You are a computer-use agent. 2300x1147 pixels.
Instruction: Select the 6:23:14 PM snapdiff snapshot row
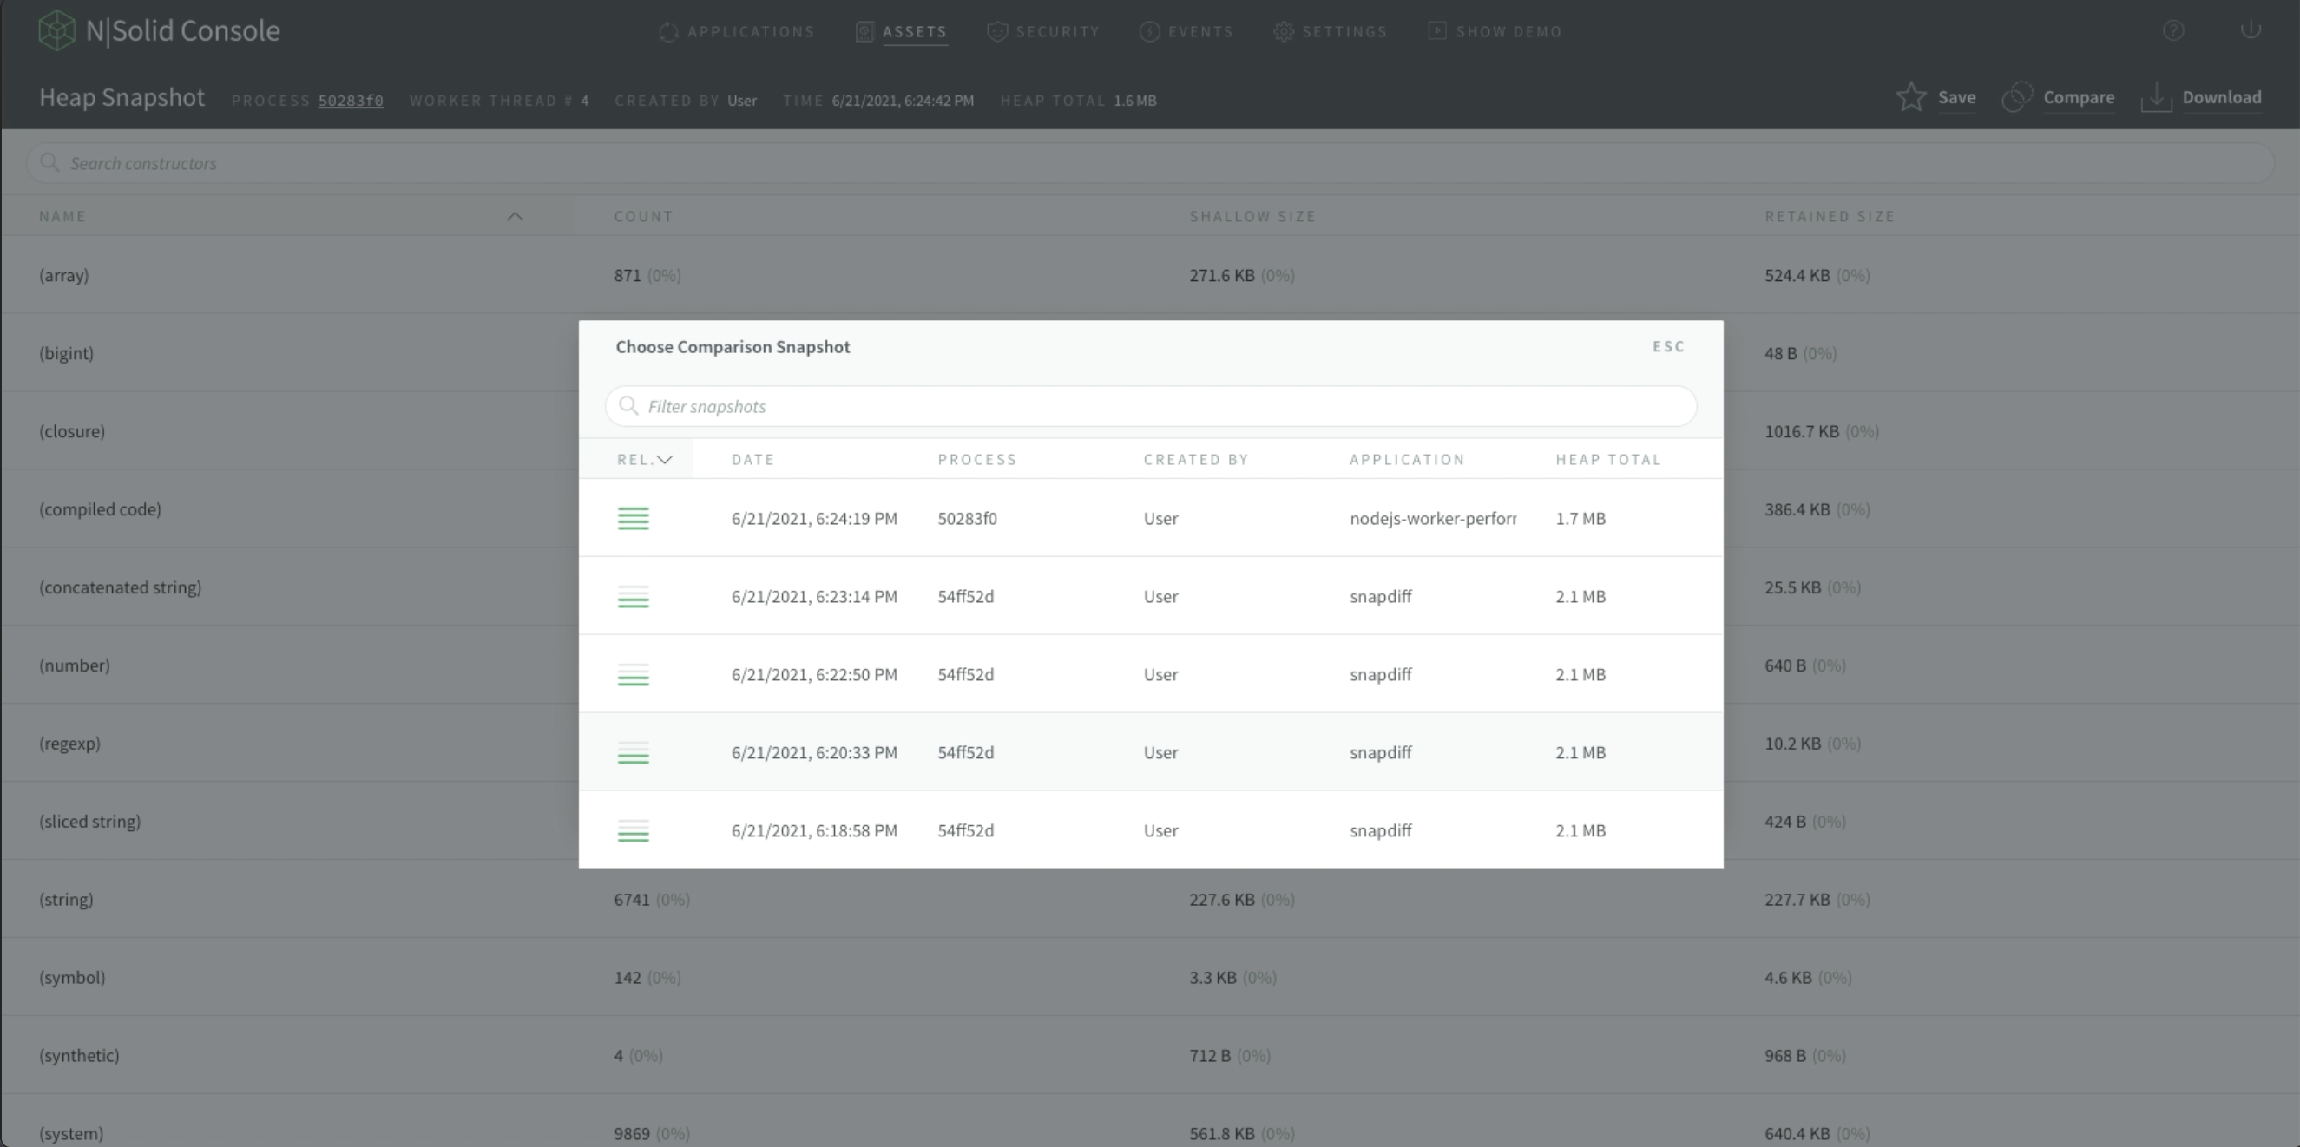1150,596
